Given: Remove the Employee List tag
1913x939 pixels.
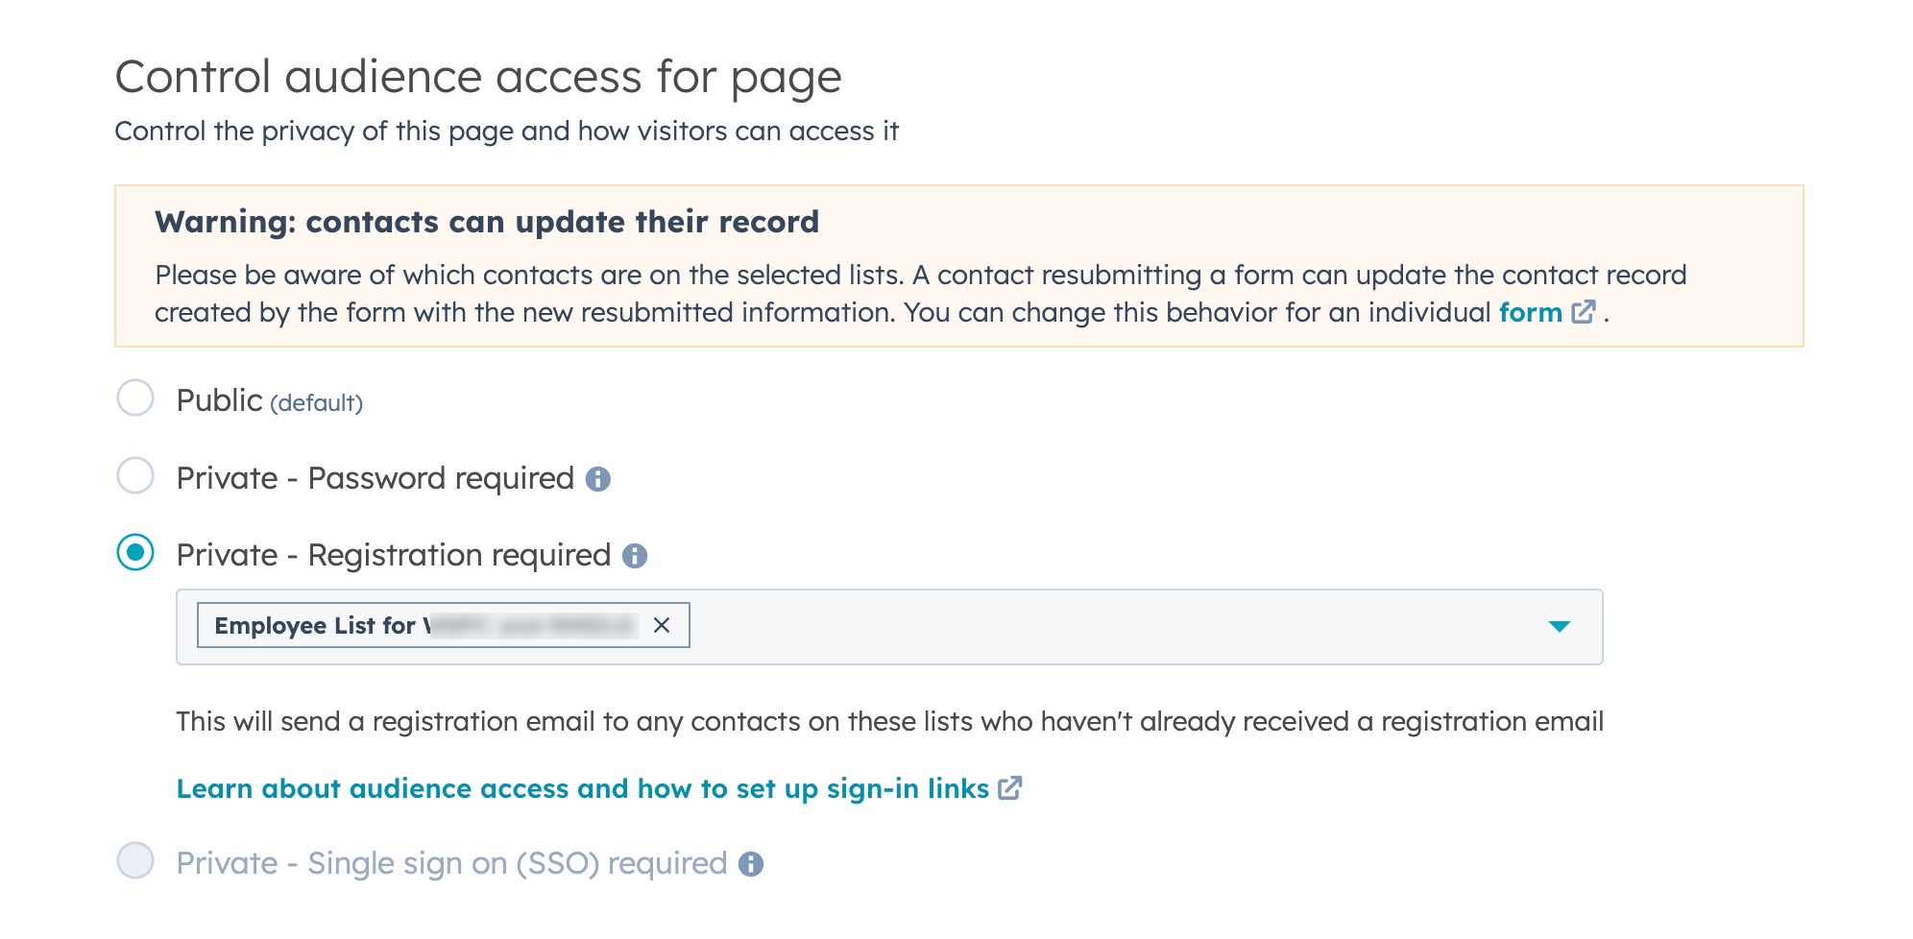Looking at the screenshot, I should click(662, 626).
